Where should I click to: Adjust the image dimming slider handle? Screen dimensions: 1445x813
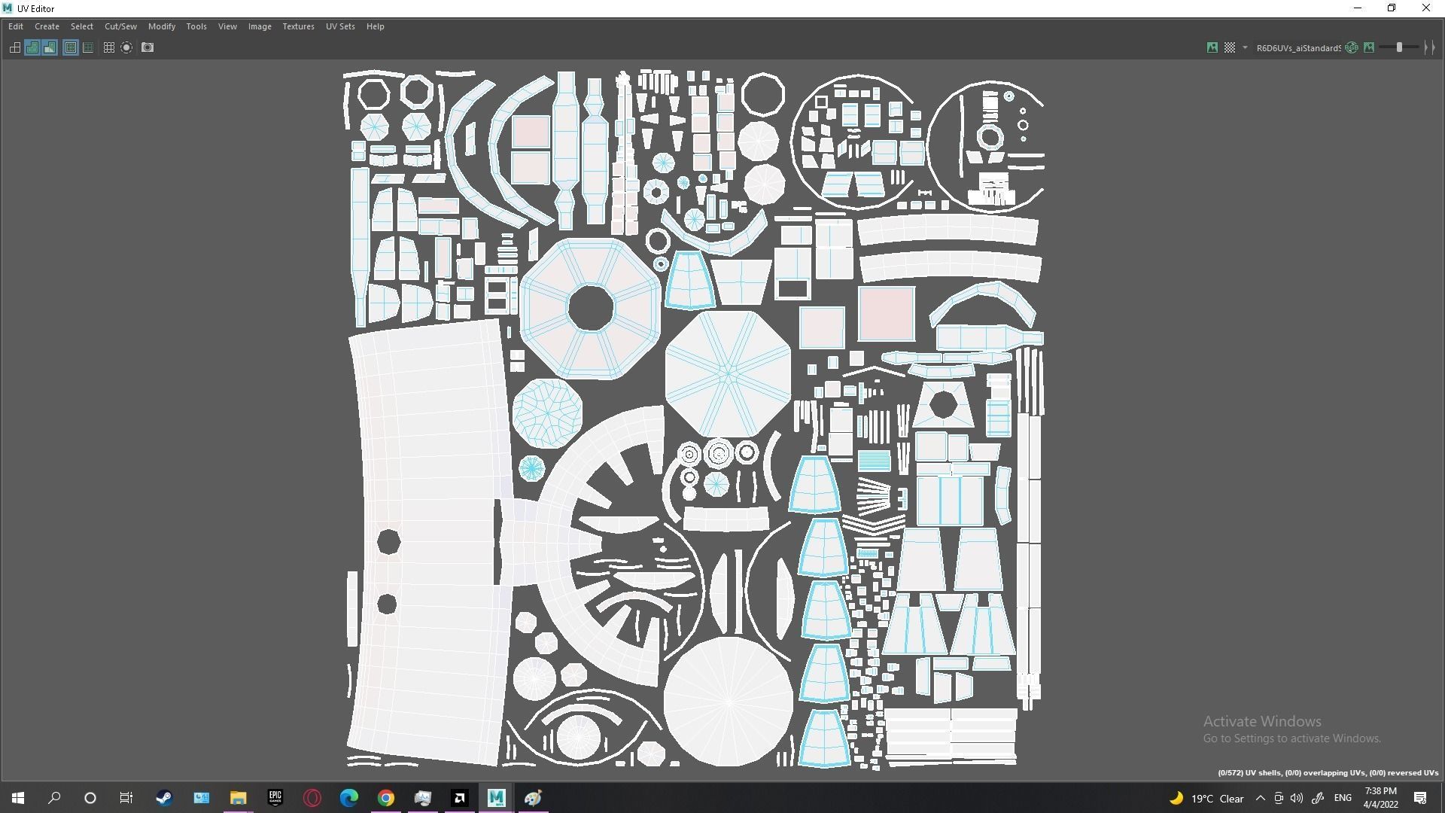point(1399,47)
